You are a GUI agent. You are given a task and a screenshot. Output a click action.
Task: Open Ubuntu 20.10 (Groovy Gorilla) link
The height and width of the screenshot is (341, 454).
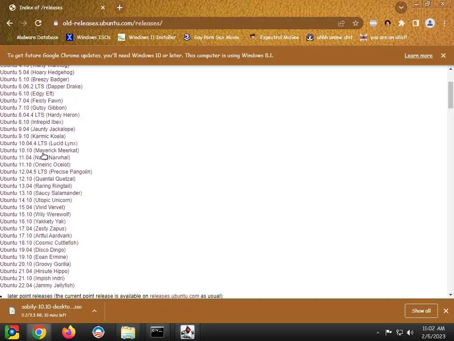35,264
